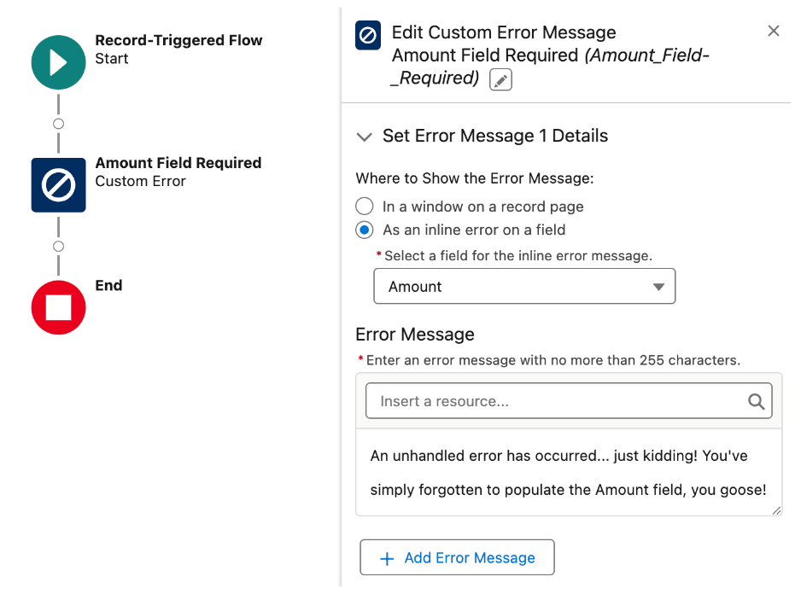Click the search magnifier in resource field
Image resolution: width=801 pixels, height=594 pixels.
tap(756, 401)
